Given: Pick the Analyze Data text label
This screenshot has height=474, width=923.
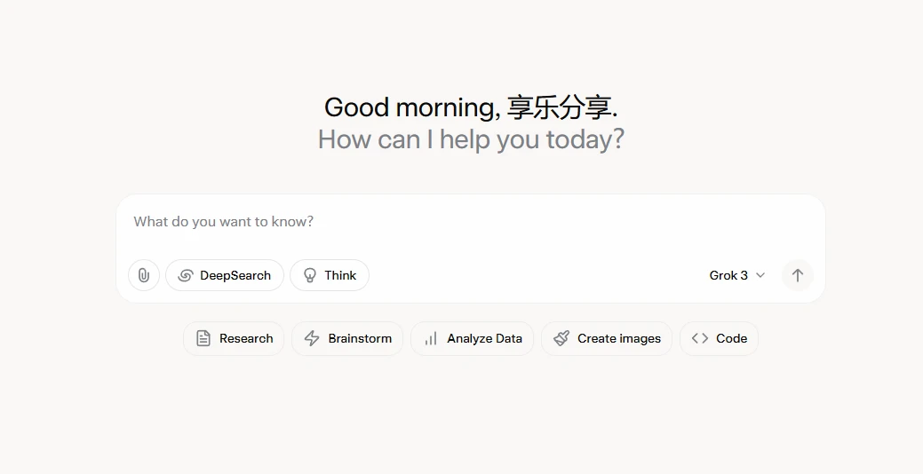Looking at the screenshot, I should click(x=484, y=338).
